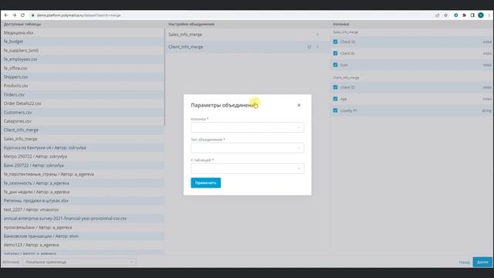
Task: Select Client_info_merge in available tables list
Action: click(83, 130)
